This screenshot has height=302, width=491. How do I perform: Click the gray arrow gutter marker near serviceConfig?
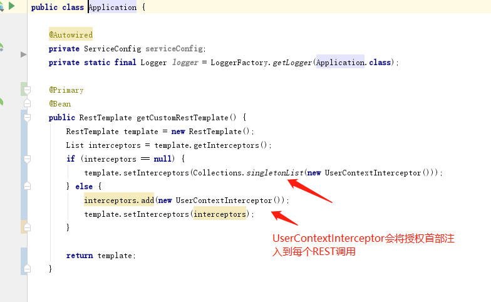point(24,55)
